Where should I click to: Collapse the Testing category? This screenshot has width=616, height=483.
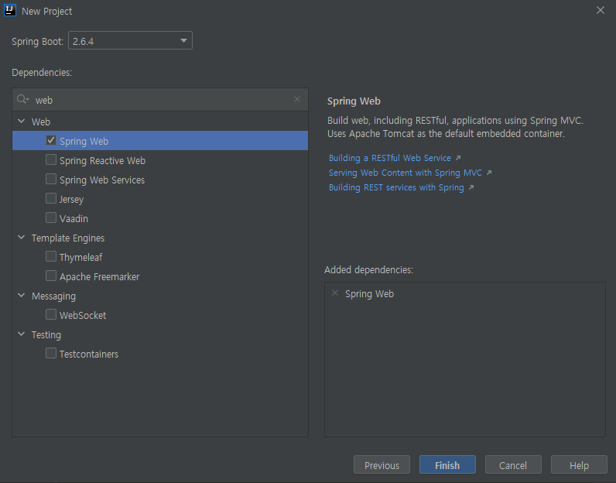(x=22, y=334)
